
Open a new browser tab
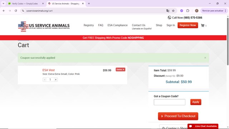pos(89,4)
